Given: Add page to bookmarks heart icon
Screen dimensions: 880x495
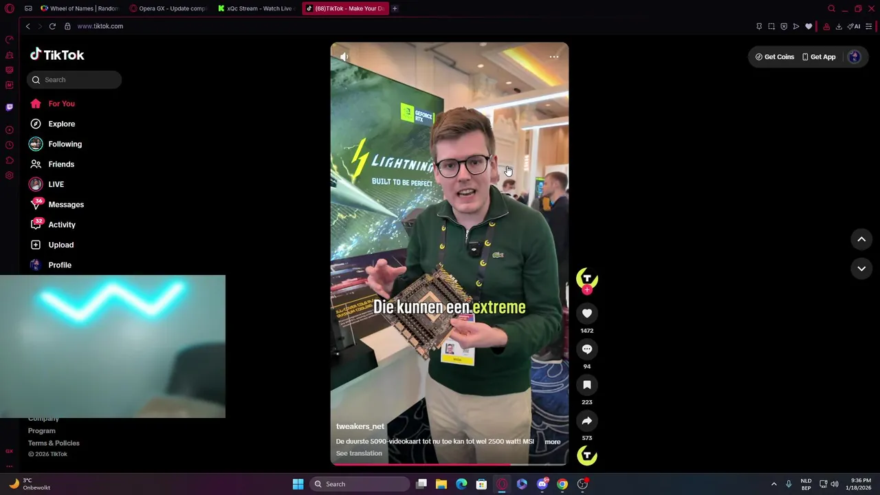Looking at the screenshot, I should [808, 26].
